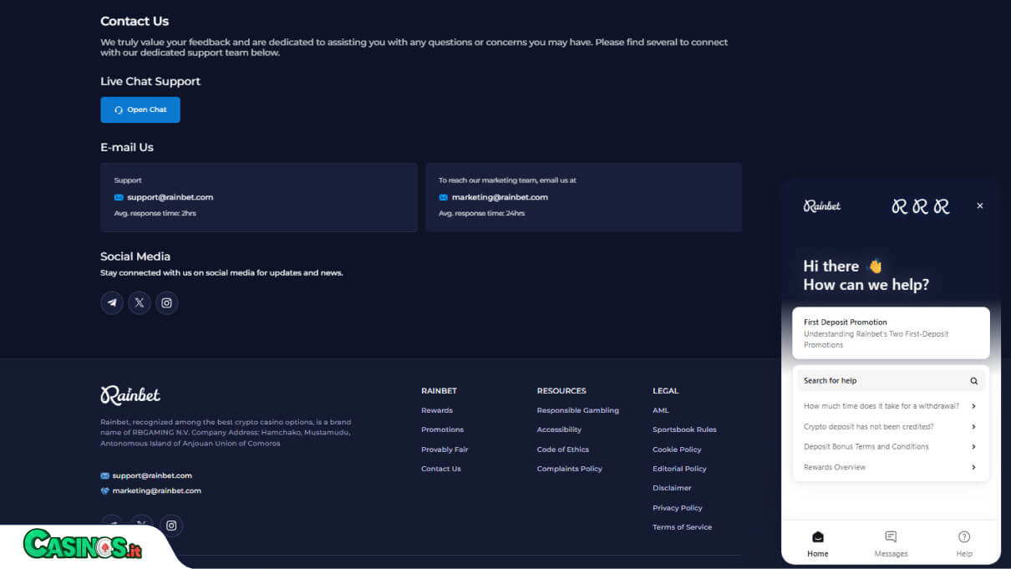Switch to the Messages tab in chat
This screenshot has width=1011, height=569.
click(891, 543)
